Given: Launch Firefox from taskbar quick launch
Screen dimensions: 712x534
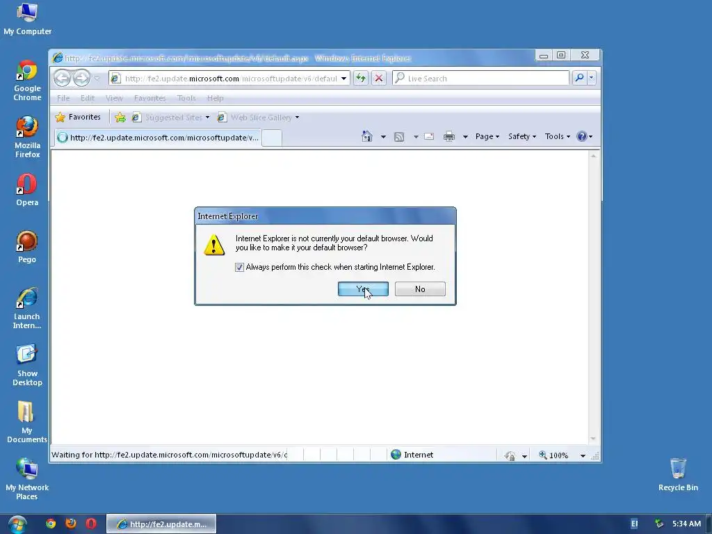Looking at the screenshot, I should coord(71,524).
